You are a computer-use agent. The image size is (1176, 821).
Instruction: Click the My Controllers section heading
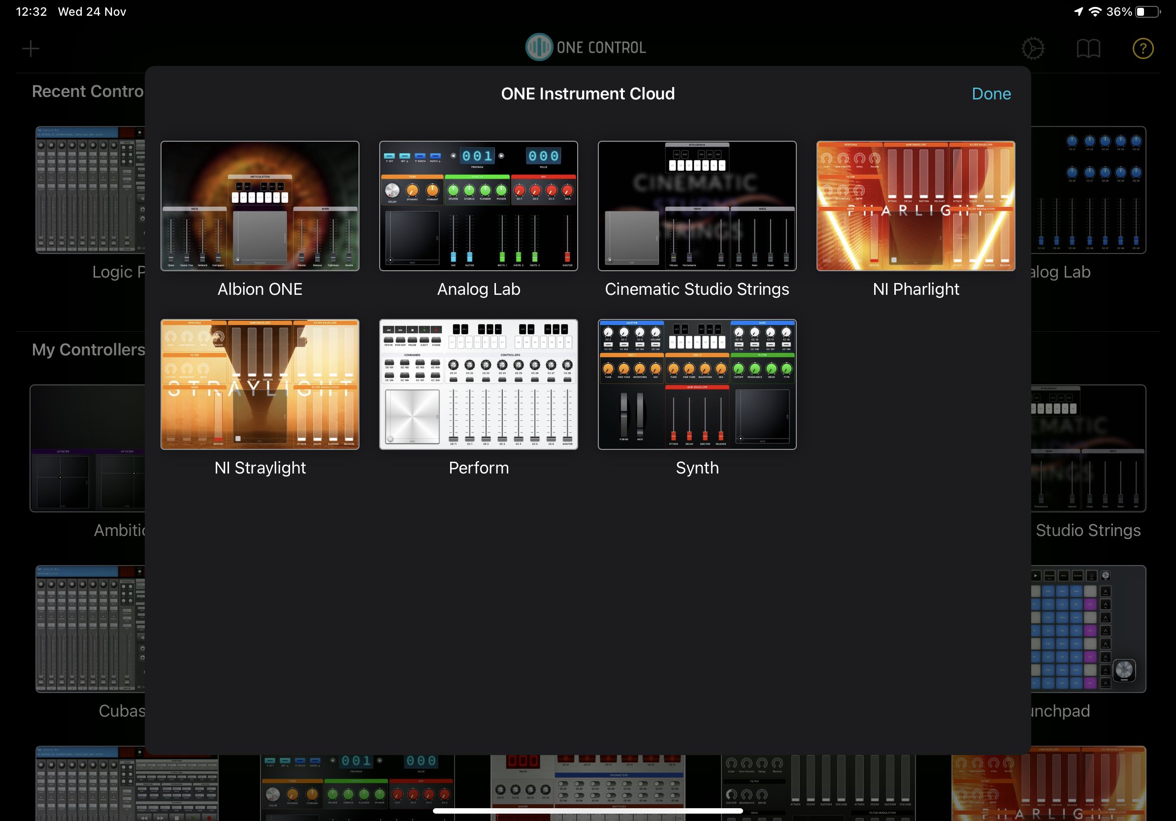tap(88, 349)
